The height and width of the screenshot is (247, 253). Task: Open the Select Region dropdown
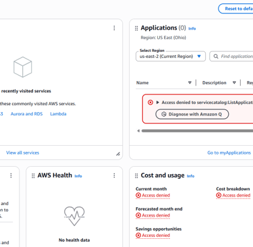click(171, 56)
